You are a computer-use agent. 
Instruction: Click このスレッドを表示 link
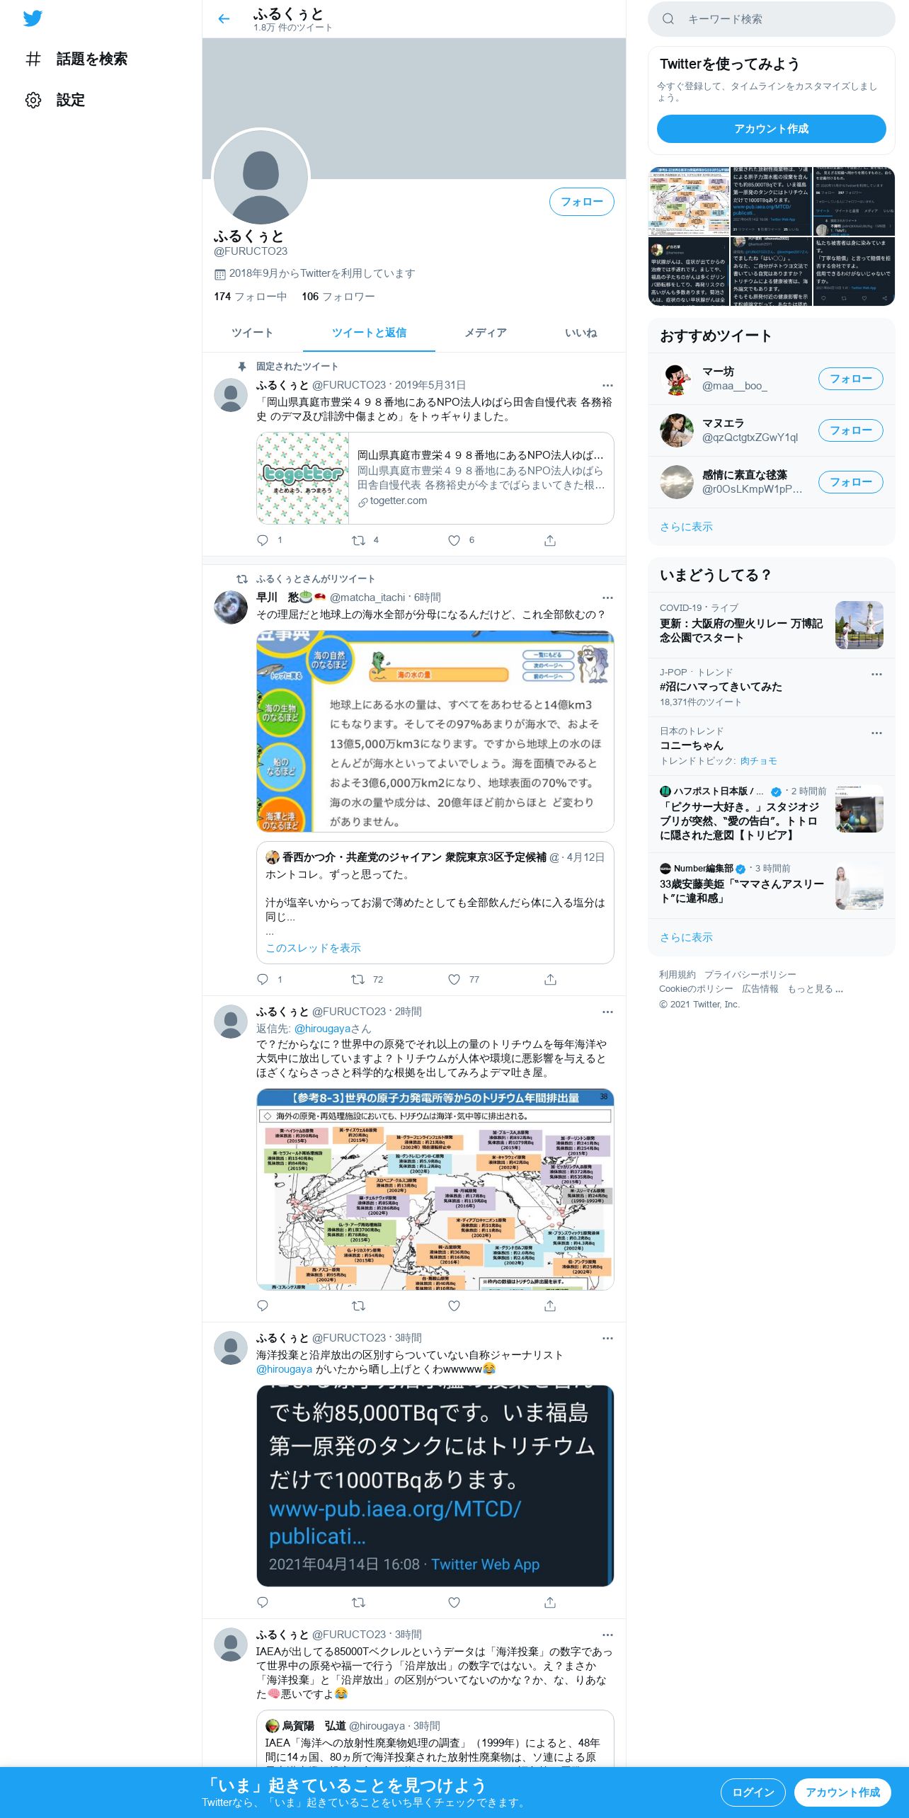point(313,948)
